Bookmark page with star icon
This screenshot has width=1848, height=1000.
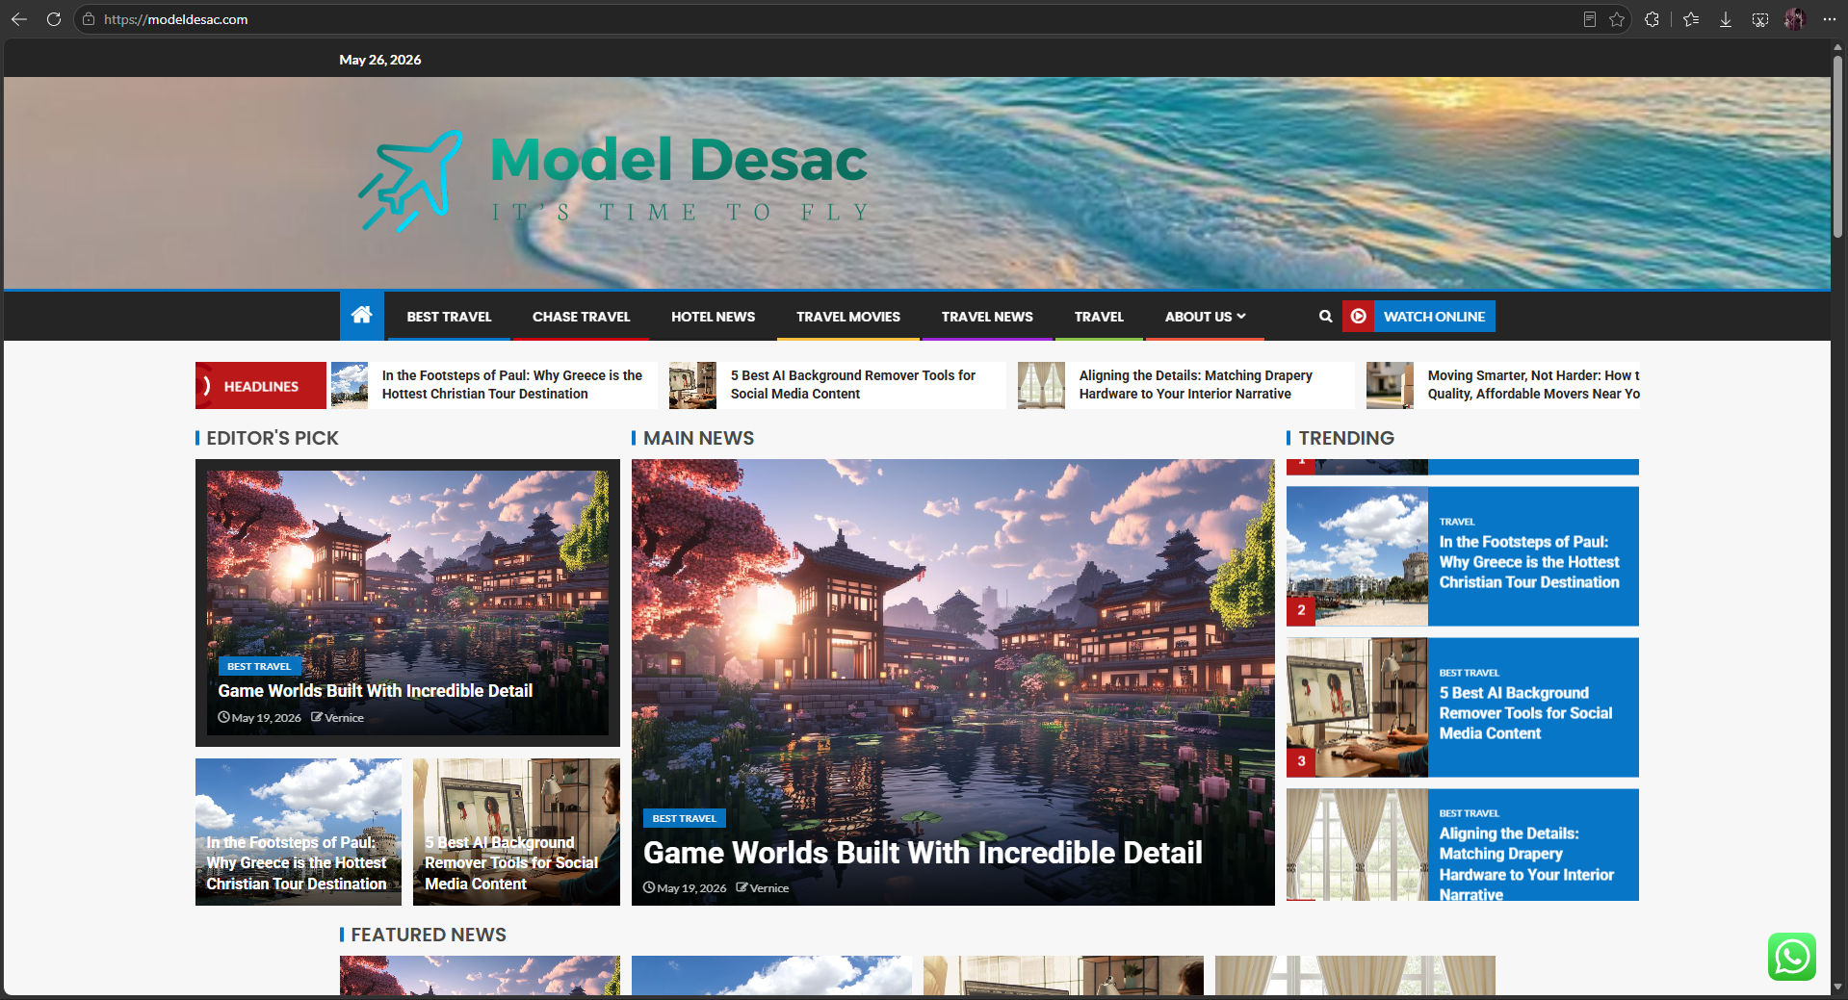[1617, 19]
